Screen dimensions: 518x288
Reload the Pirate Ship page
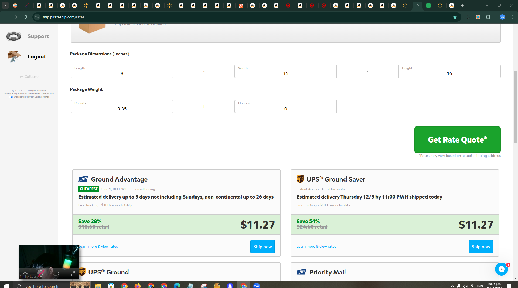[25, 17]
